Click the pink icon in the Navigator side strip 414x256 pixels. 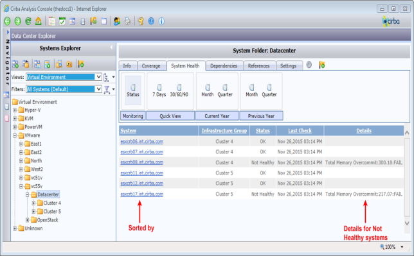point(6,119)
